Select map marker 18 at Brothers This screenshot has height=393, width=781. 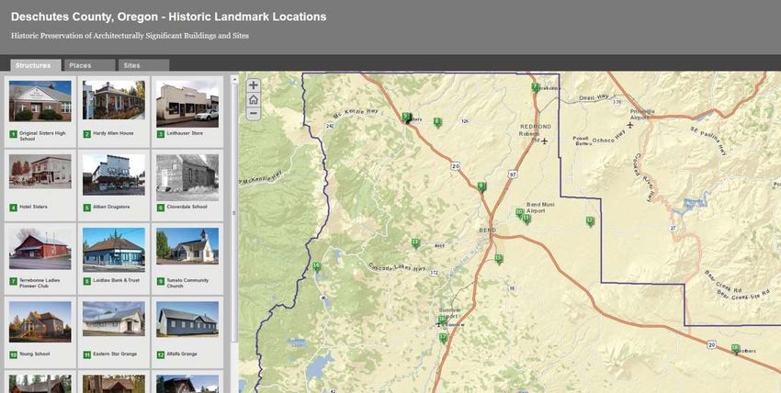coord(735,348)
